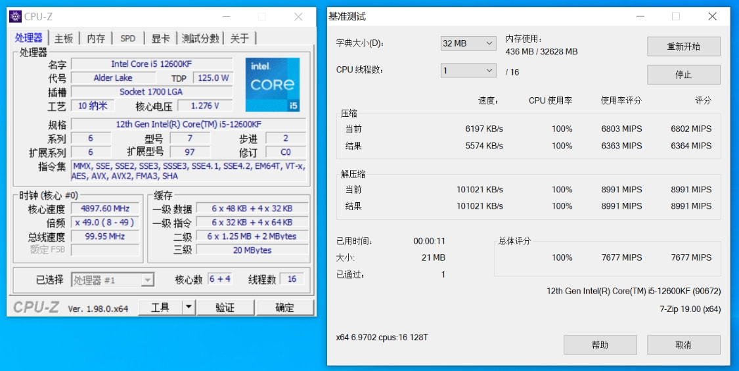This screenshot has height=371, width=739.
Task: Select the 处理器 tab in CPU-Z
Action: pos(29,37)
